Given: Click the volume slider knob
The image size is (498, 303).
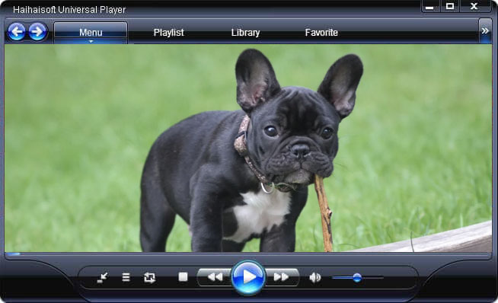Looking at the screenshot, I should click(357, 278).
